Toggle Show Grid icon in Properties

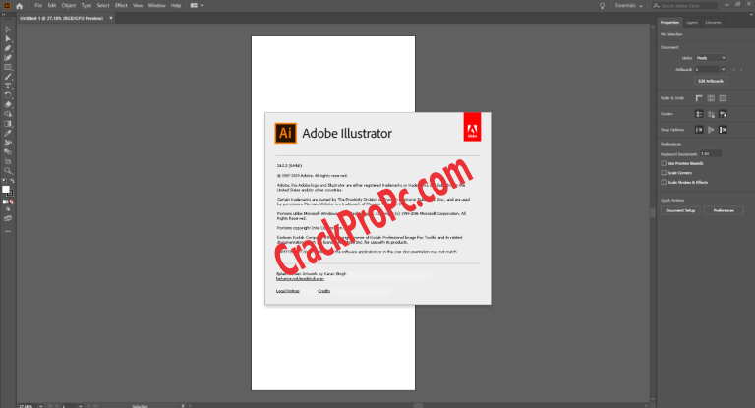(711, 98)
